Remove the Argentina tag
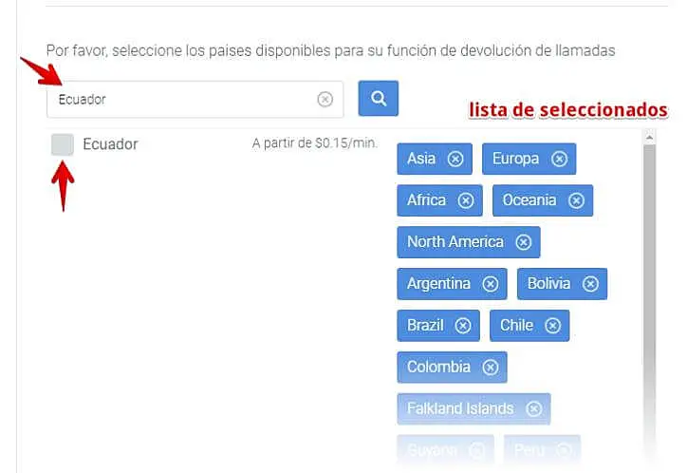The width and height of the screenshot is (687, 473). (491, 284)
